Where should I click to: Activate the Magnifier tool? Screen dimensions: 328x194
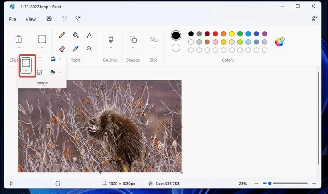pos(89,48)
